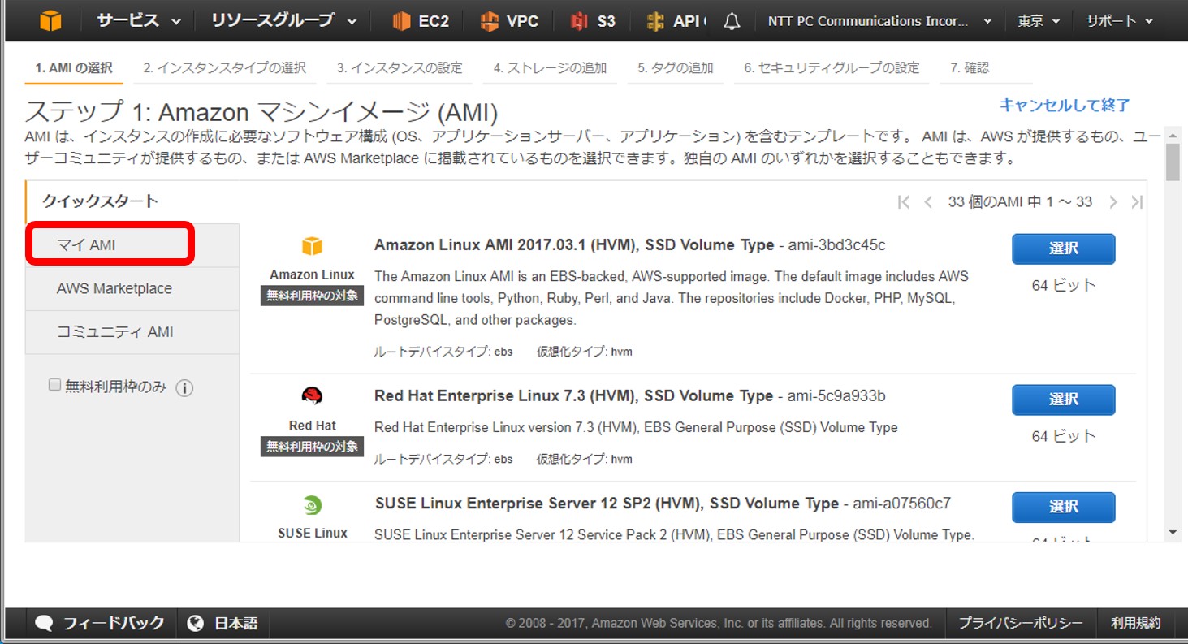Viewport: 1188px width, 644px height.
Task: Click the Amazon Linux logo icon
Action: (313, 246)
